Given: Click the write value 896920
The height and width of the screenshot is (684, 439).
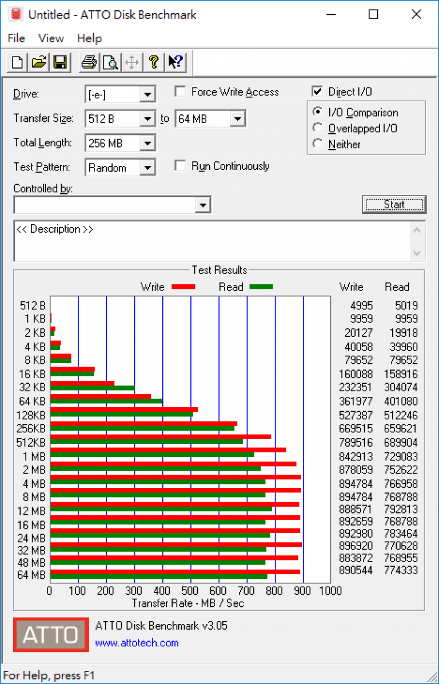Looking at the screenshot, I should tap(356, 546).
